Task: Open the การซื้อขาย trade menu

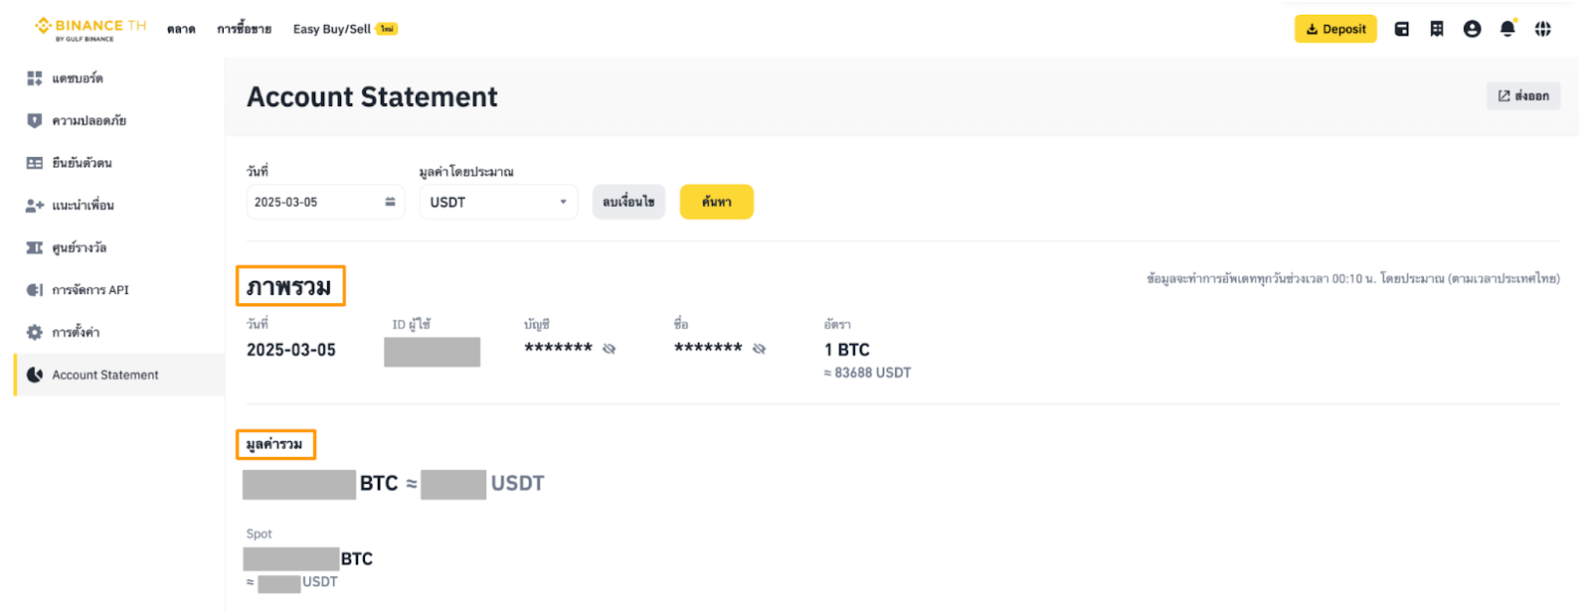Action: point(244,30)
